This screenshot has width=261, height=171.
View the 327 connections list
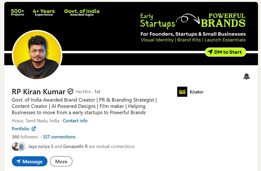(59, 137)
